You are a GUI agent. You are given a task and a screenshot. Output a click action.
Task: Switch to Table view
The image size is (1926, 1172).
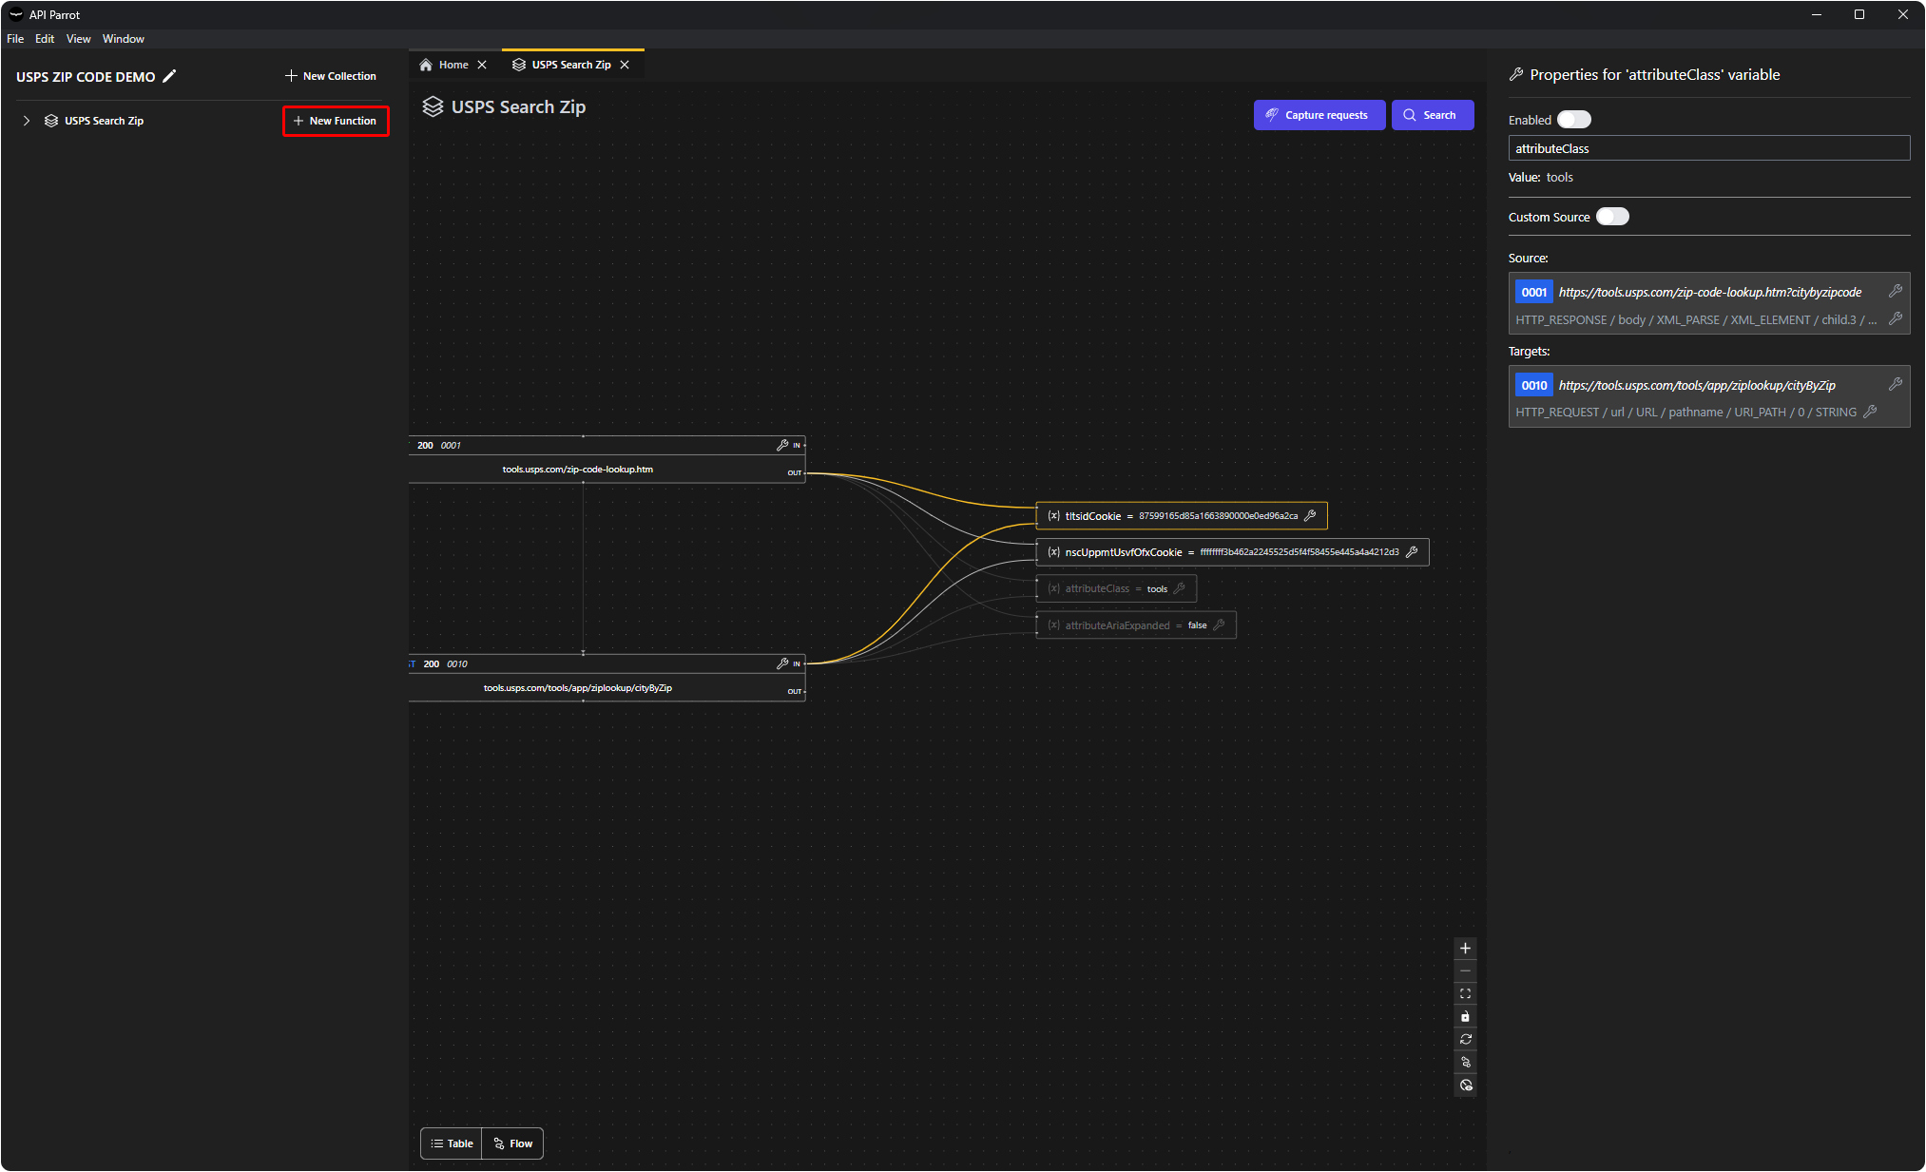click(452, 1143)
